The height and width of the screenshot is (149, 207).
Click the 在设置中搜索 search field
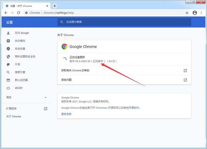[x=124, y=22]
